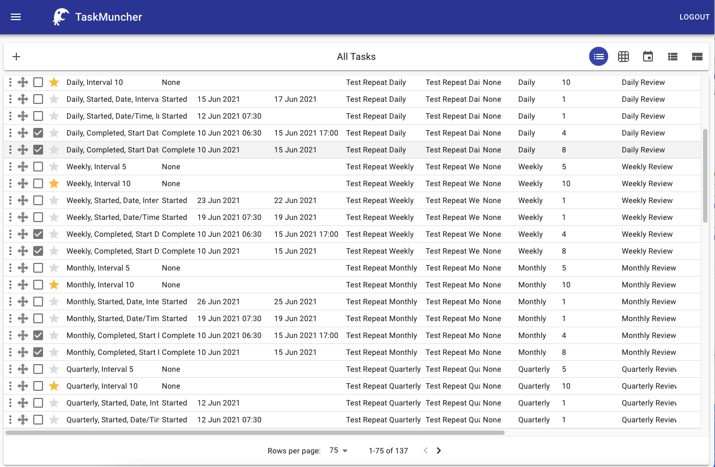Click 'Monthly' repeat cell in Monthly, Interval 5 row
The image size is (715, 467).
532,268
